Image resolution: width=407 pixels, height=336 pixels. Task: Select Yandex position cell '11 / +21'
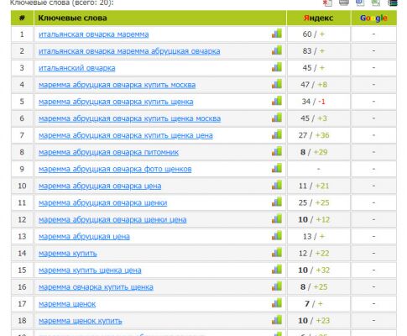coord(319,186)
